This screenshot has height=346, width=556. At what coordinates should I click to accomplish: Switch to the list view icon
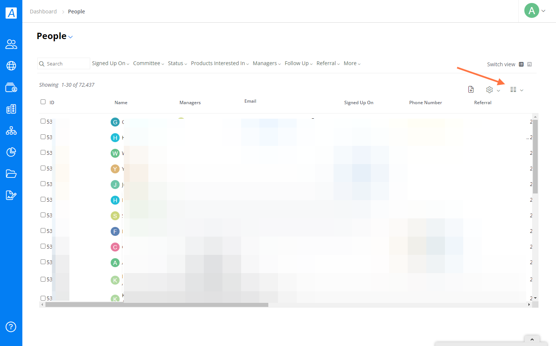click(x=521, y=64)
